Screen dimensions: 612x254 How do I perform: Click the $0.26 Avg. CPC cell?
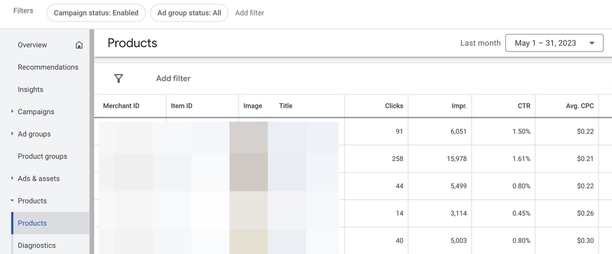coord(567,213)
